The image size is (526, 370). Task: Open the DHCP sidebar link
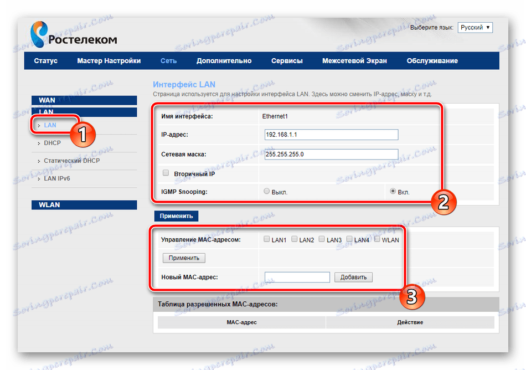coord(53,143)
